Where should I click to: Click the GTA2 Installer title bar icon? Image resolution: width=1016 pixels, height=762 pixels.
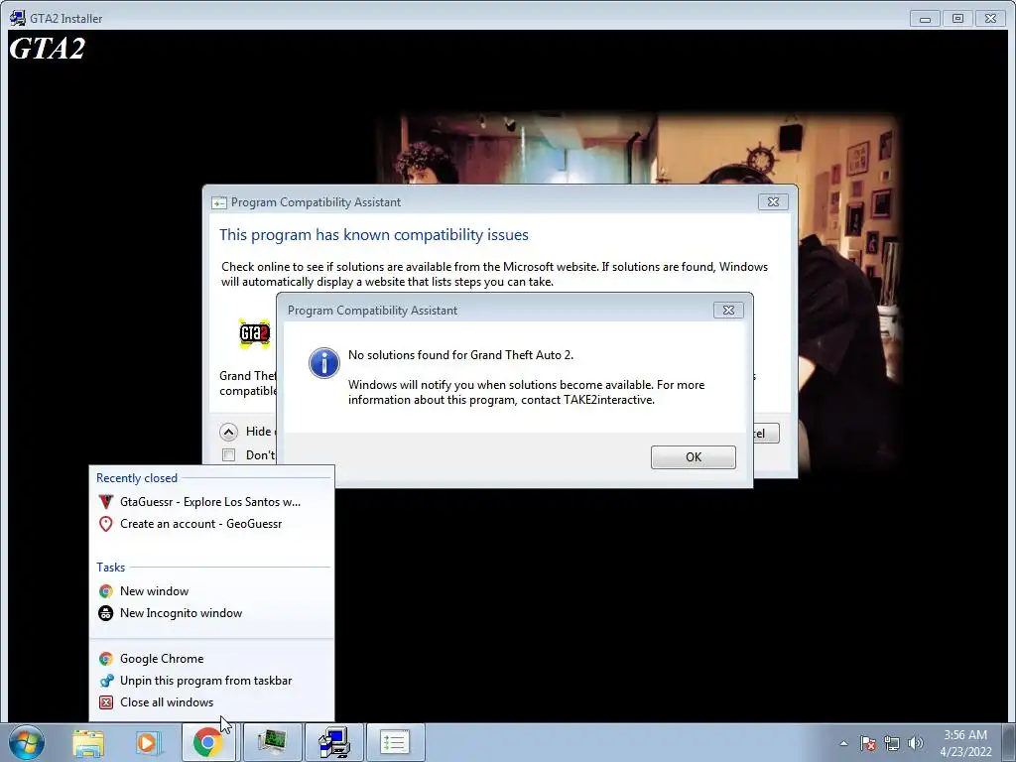(18, 18)
